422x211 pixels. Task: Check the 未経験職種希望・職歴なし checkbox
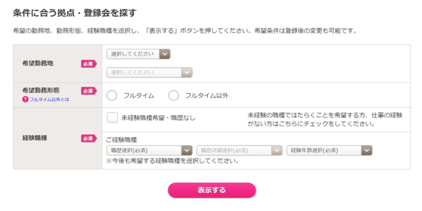[112, 117]
